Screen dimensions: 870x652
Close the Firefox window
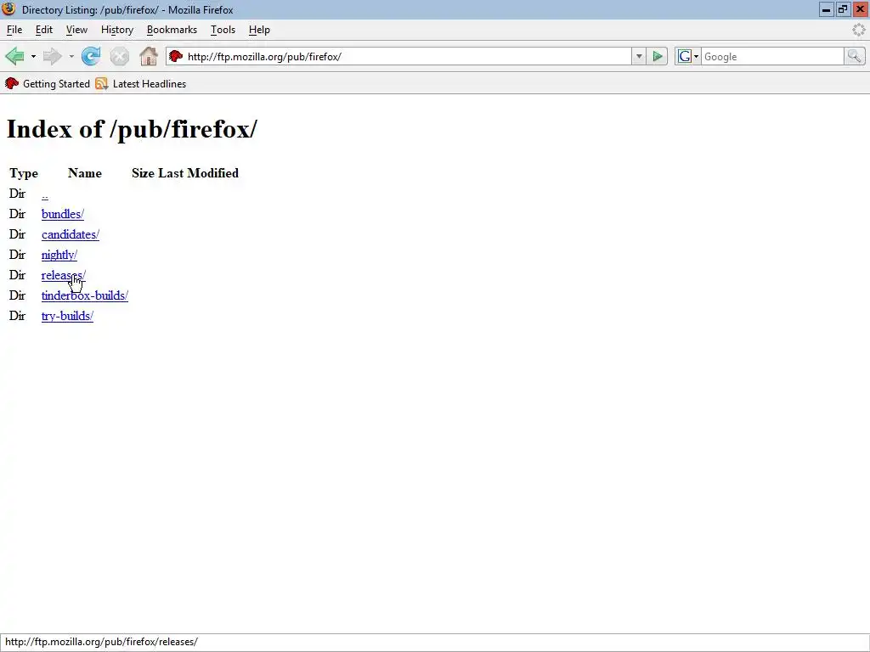[x=860, y=9]
